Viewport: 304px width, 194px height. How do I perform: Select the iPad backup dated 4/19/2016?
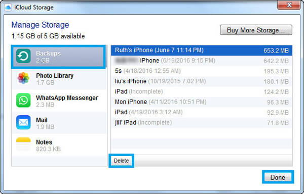pos(202,112)
